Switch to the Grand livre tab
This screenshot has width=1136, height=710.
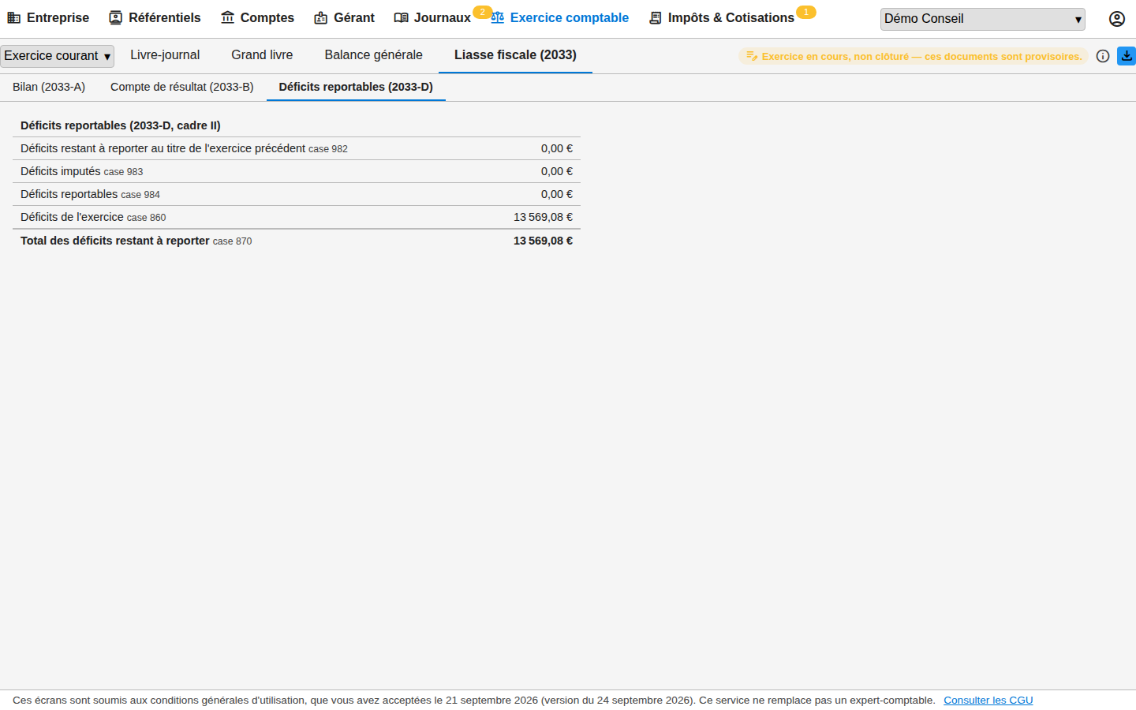pyautogui.click(x=262, y=55)
